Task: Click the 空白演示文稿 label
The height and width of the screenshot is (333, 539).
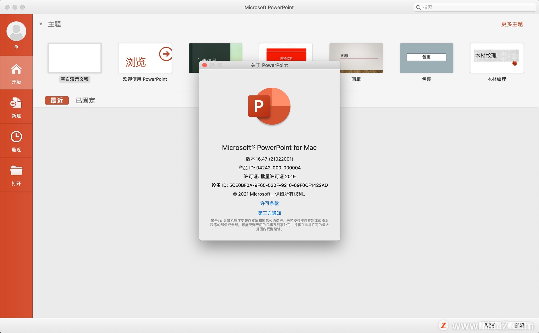Action: click(x=75, y=79)
